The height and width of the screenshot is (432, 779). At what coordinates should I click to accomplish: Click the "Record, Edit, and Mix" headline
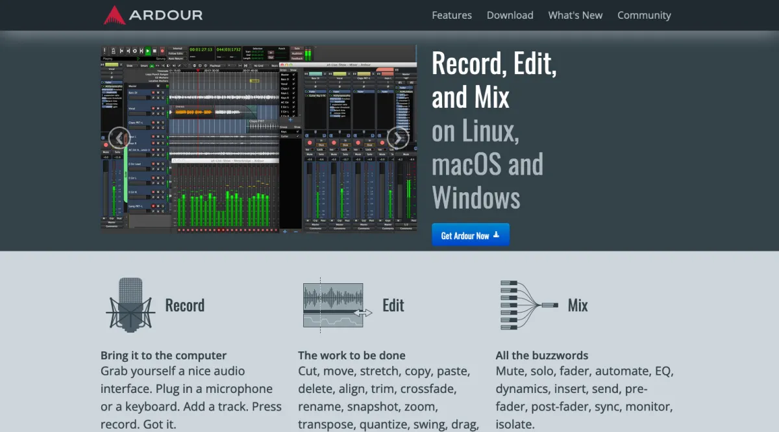[495, 80]
